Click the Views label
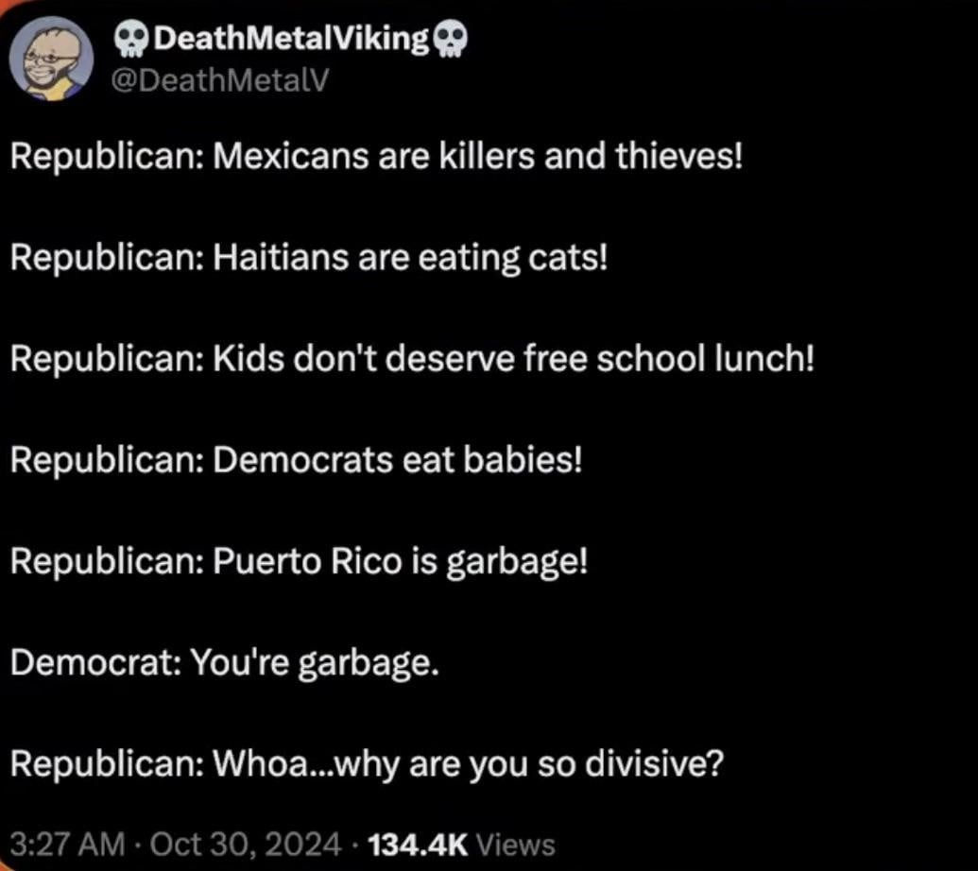The height and width of the screenshot is (871, 978). pyautogui.click(x=515, y=845)
